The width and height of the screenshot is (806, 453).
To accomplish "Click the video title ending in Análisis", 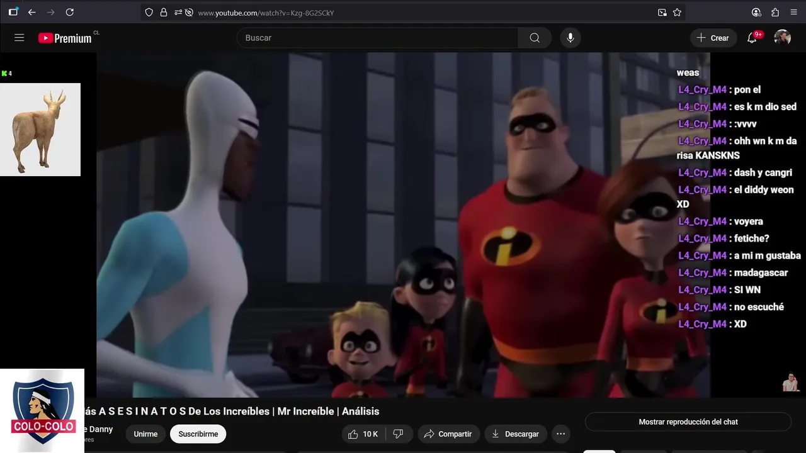I will pyautogui.click(x=232, y=411).
